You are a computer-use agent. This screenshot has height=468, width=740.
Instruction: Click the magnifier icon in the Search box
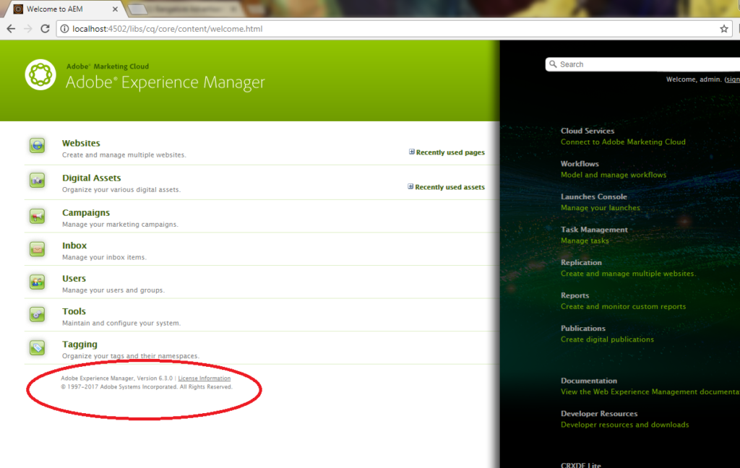(x=553, y=64)
